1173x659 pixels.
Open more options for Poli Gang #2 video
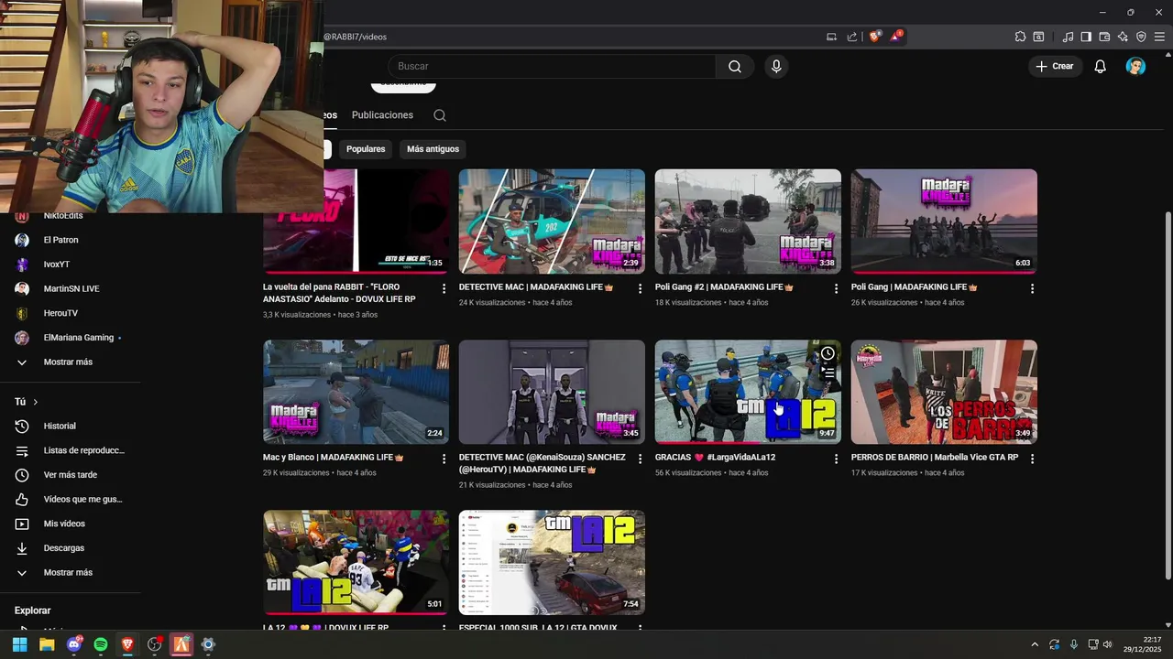[836, 288]
